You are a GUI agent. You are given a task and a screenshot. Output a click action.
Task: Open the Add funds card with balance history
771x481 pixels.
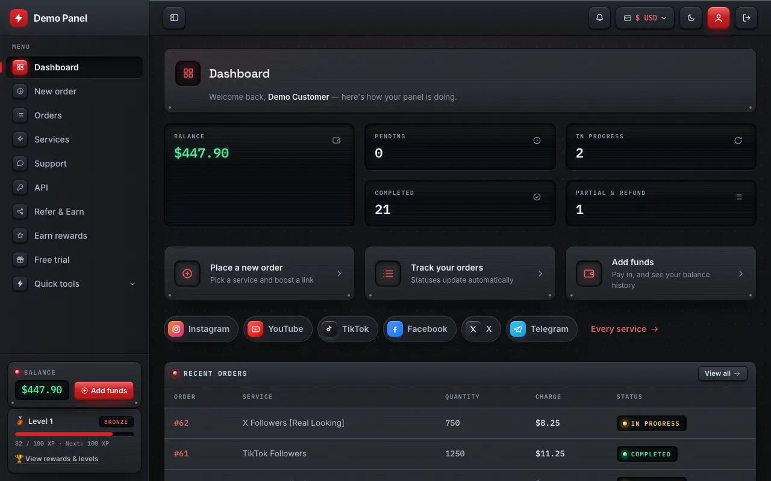click(x=661, y=273)
